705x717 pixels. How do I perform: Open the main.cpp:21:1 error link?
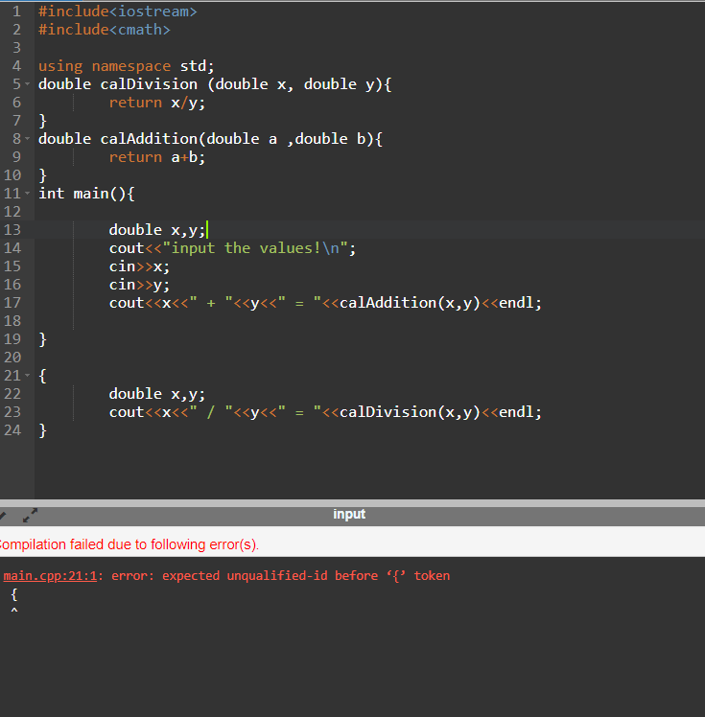pyautogui.click(x=50, y=576)
